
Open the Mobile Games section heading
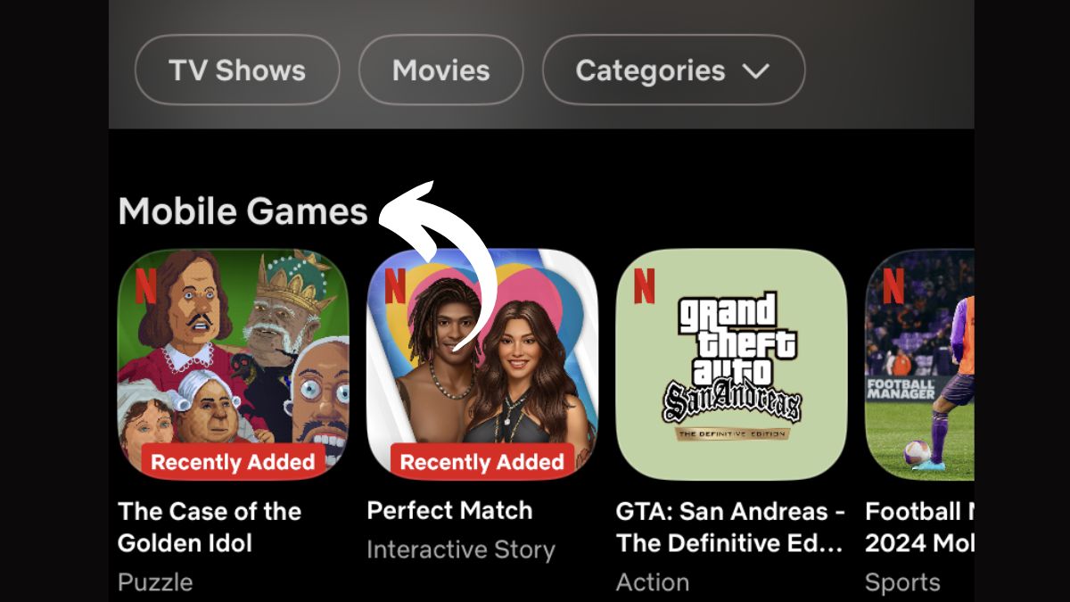[243, 211]
